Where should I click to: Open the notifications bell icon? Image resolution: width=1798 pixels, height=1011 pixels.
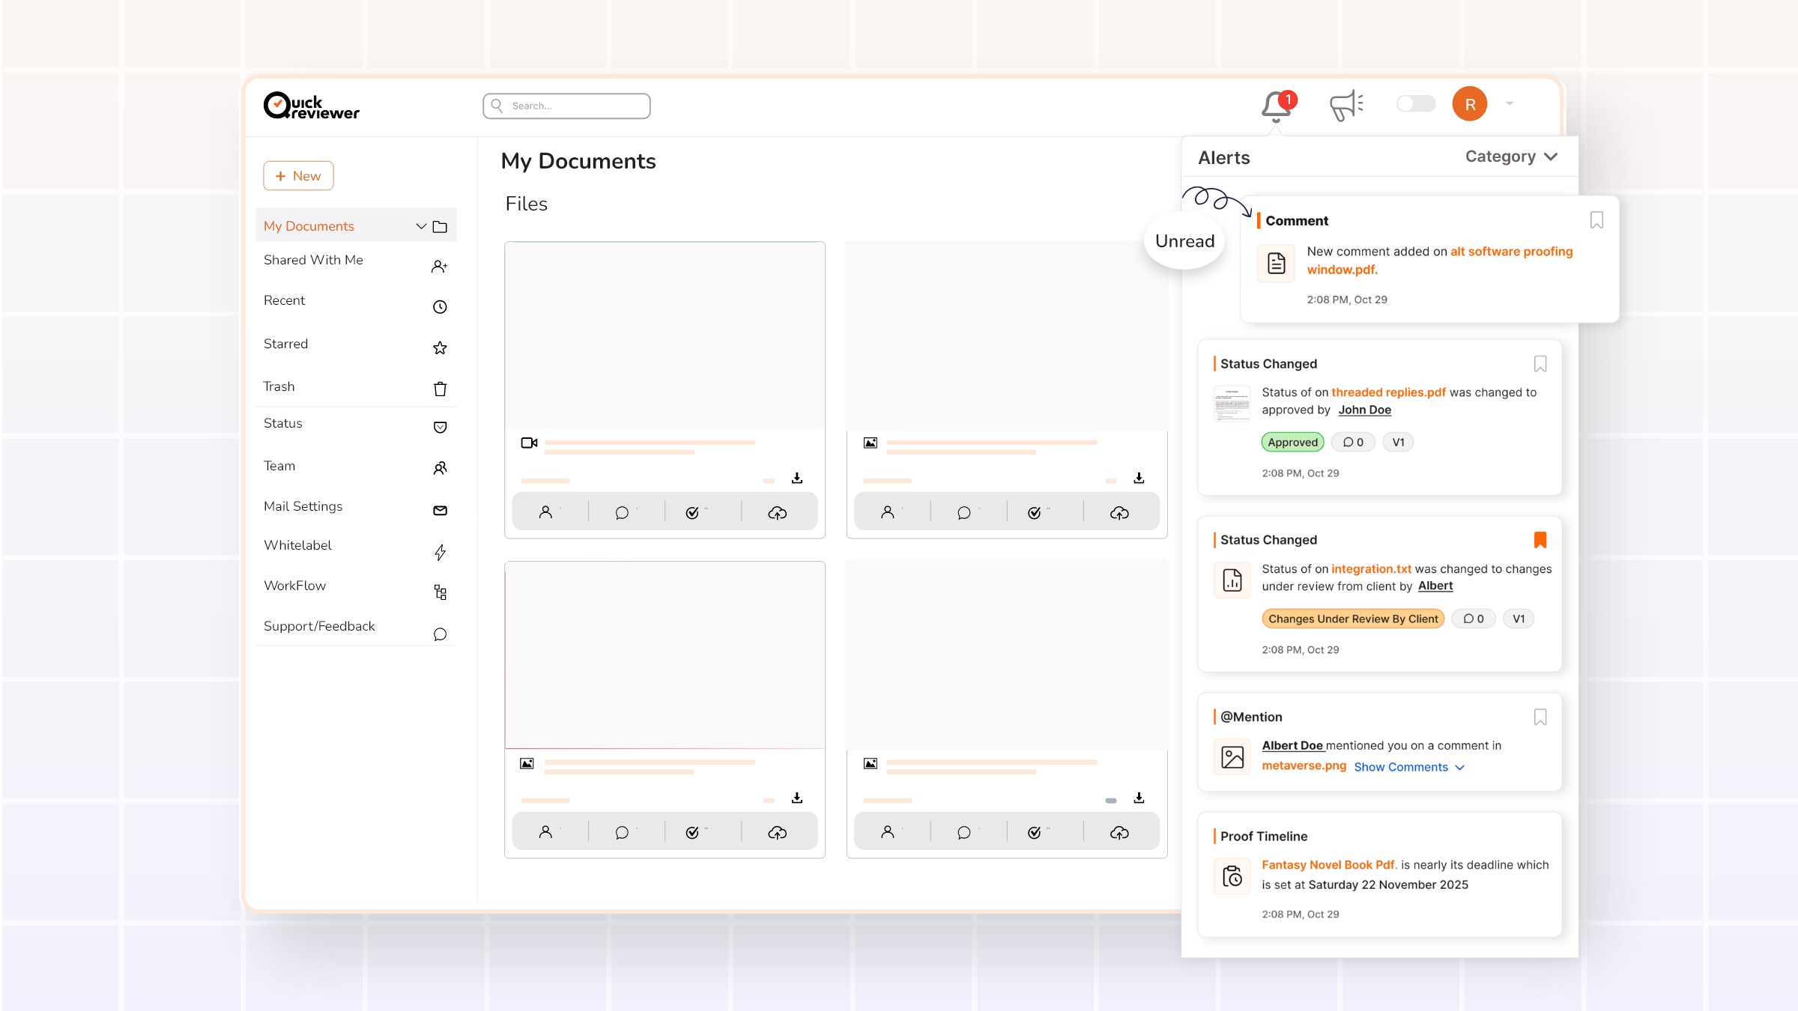[x=1275, y=106]
